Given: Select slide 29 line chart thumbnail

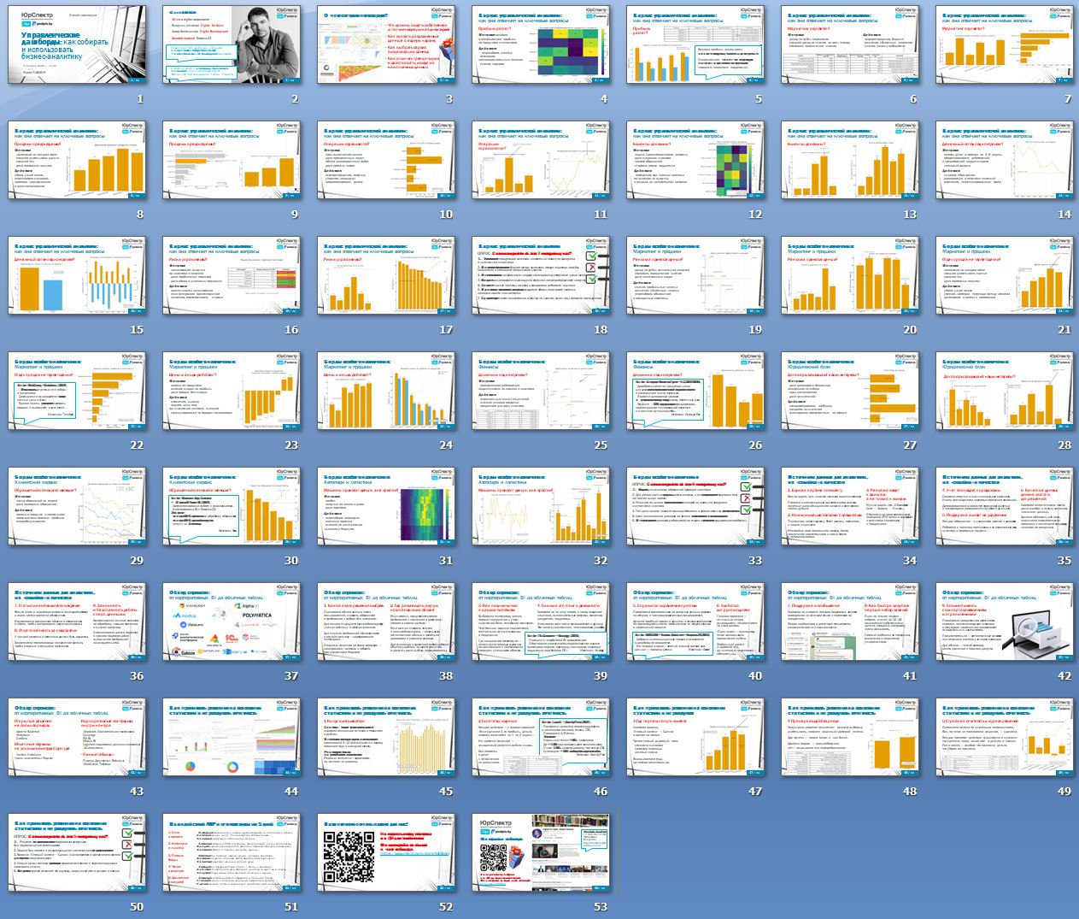Looking at the screenshot, I should pos(76,506).
